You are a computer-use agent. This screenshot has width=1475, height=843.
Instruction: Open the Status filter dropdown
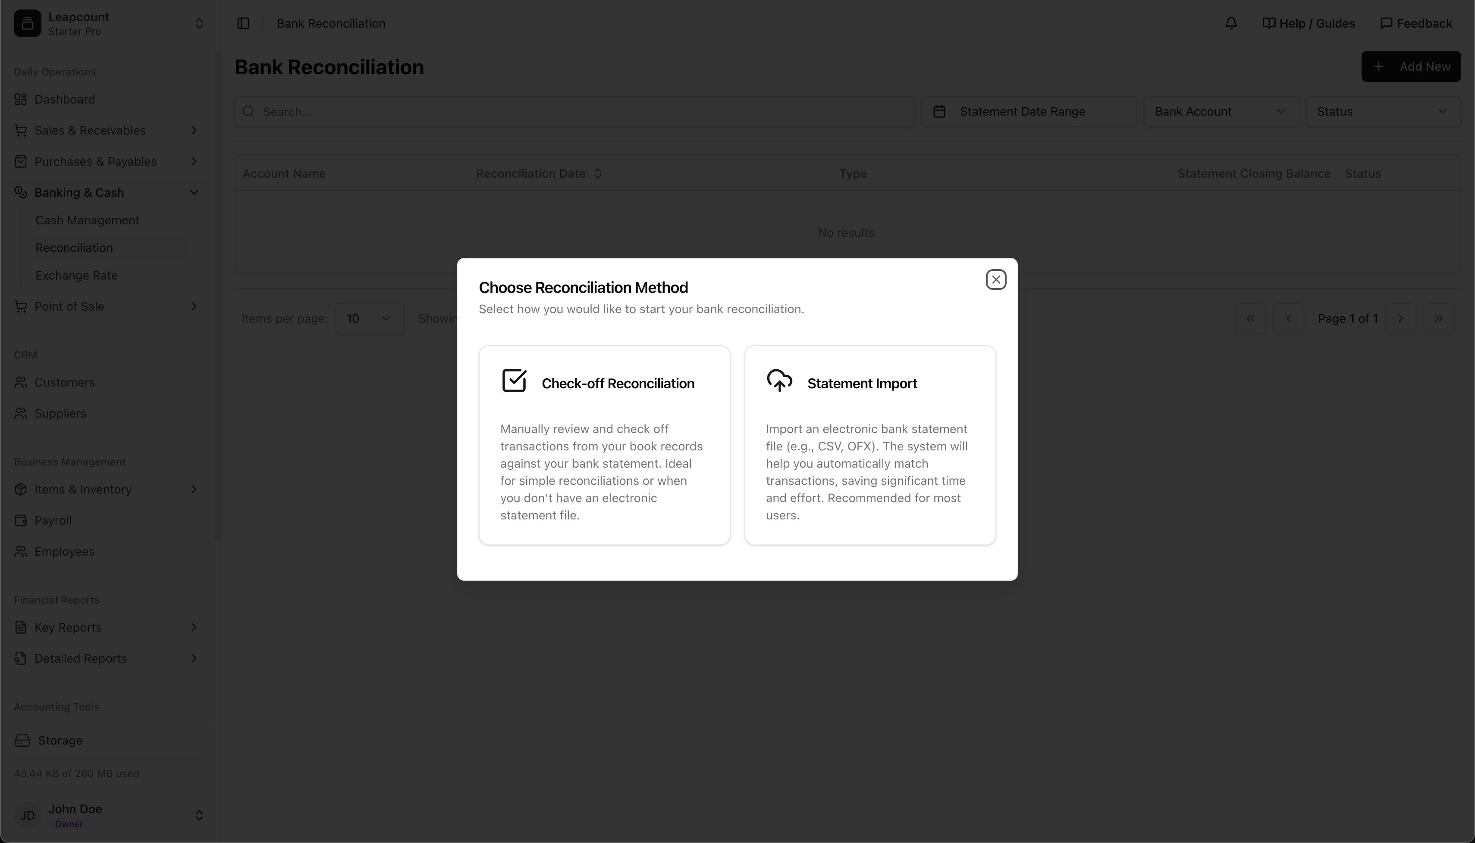point(1383,112)
